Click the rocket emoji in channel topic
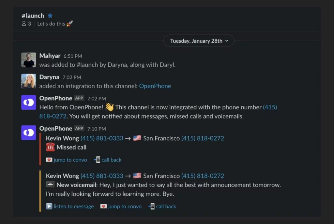This screenshot has height=224, width=334. 69,23
